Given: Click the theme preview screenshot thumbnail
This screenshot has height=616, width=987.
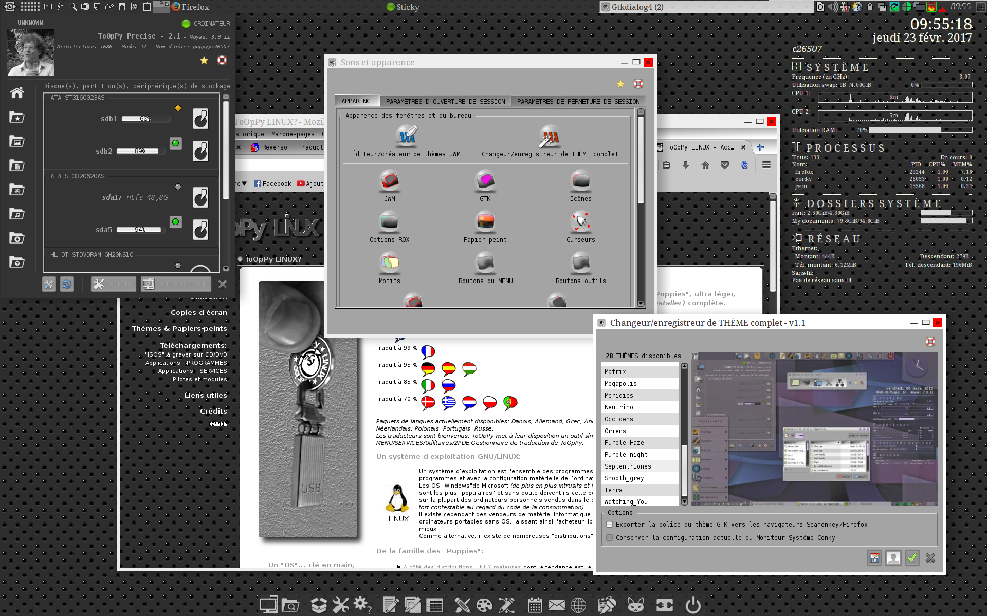Looking at the screenshot, I should 814,429.
